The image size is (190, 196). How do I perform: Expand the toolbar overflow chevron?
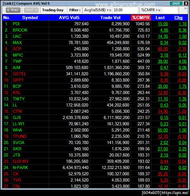(186, 8)
